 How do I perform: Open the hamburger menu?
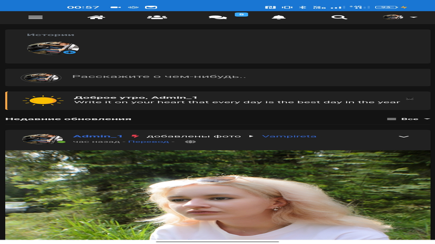click(35, 17)
